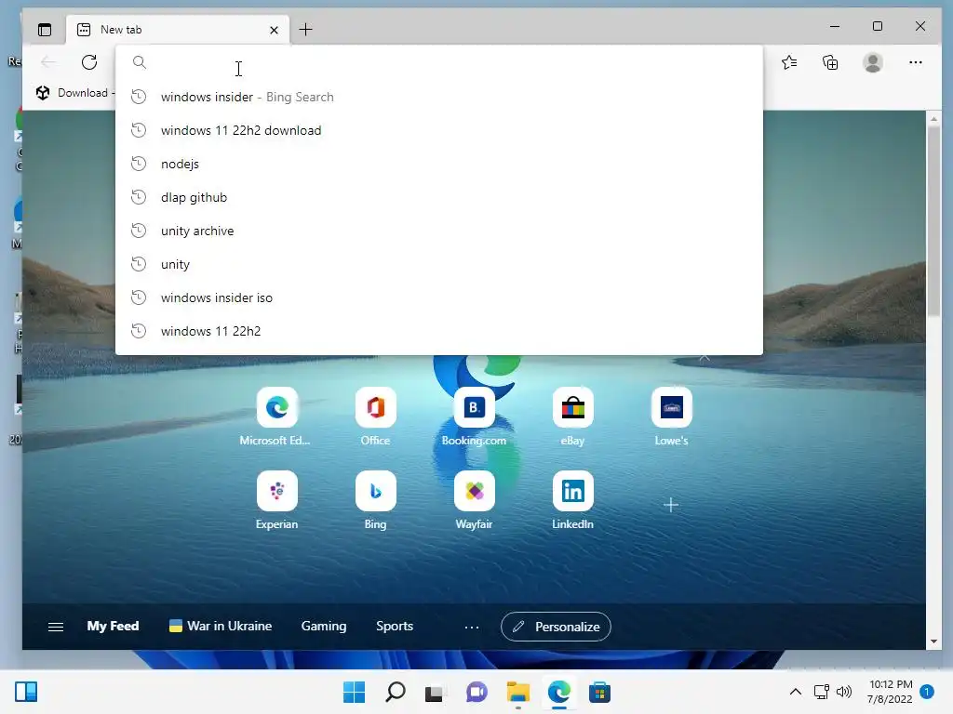Click the page scrollbar down arrow
This screenshot has width=953, height=714.
(x=933, y=641)
